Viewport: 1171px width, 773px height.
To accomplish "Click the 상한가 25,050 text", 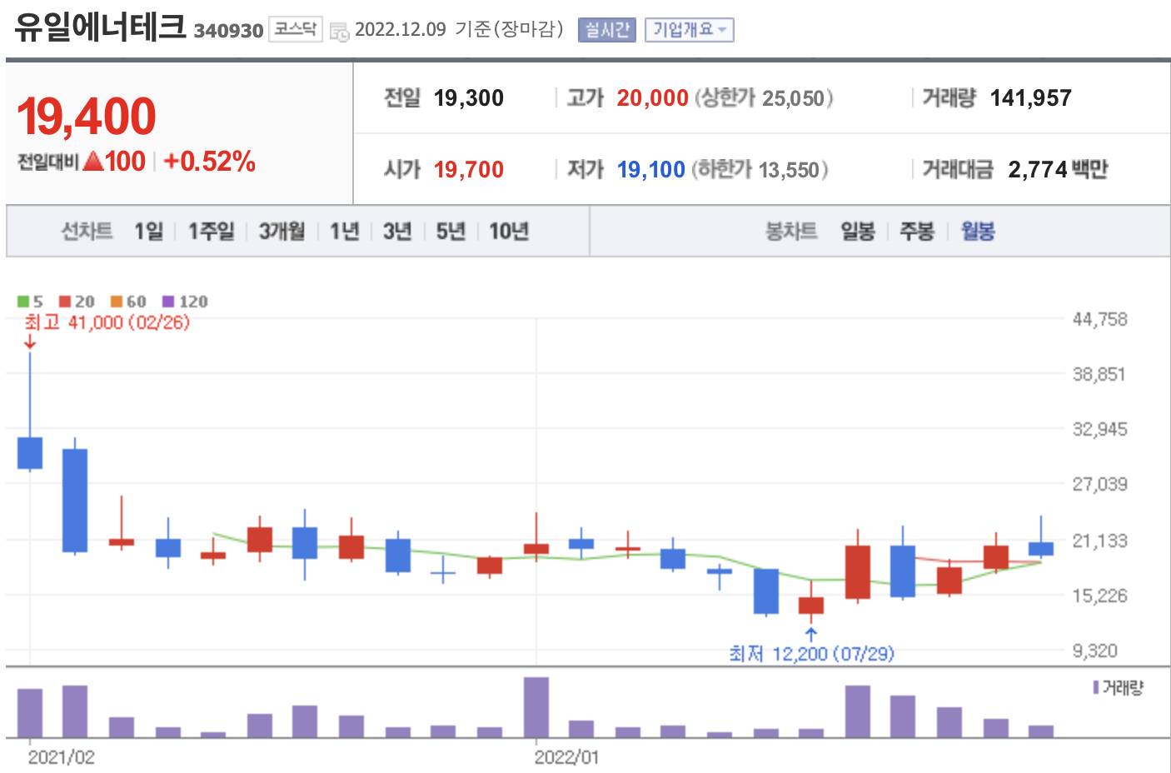I will 764,98.
